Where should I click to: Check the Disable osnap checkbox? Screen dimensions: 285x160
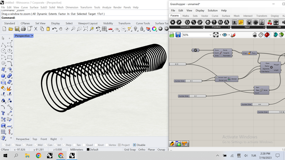pos(135,145)
